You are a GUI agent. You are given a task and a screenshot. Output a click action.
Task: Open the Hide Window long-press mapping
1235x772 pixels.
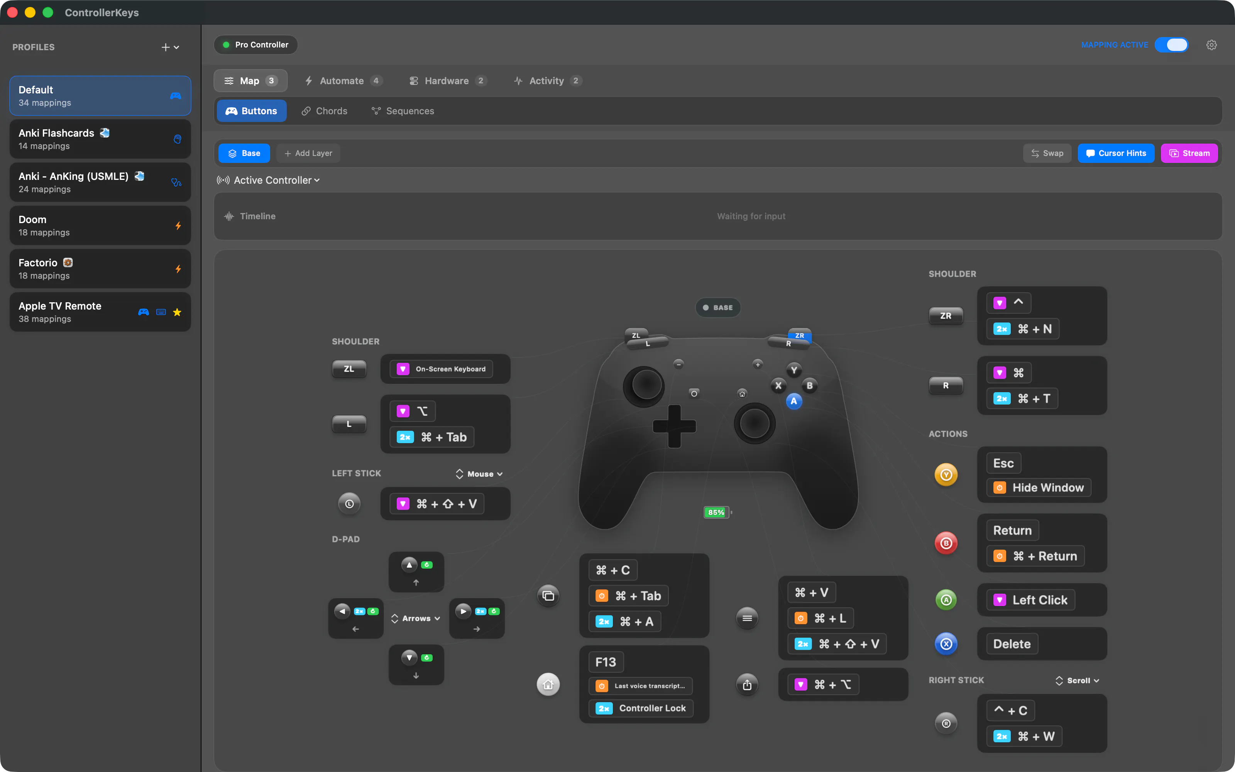coord(1039,488)
